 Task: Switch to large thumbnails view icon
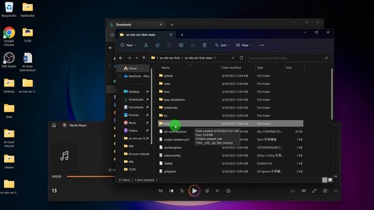click(330, 180)
